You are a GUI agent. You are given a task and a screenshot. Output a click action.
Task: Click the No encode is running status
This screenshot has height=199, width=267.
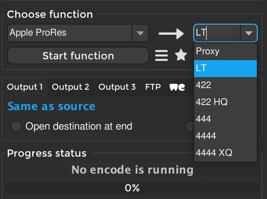132,170
